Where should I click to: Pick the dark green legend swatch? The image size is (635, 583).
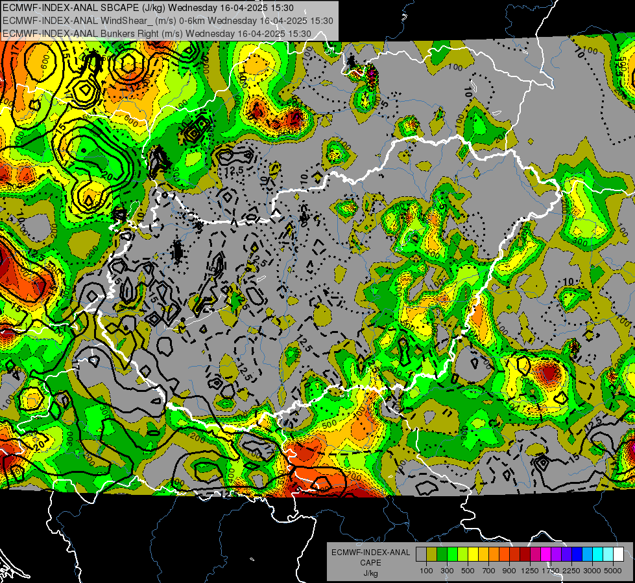pyautogui.click(x=442, y=554)
